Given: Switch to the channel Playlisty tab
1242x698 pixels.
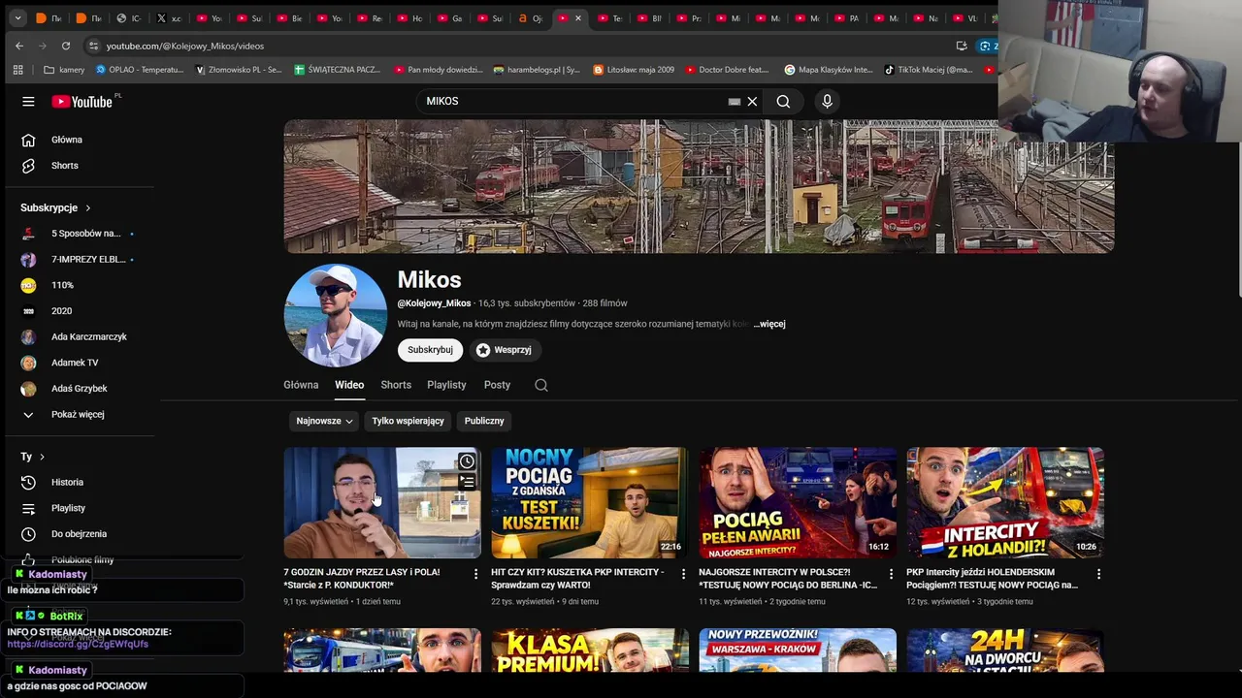Looking at the screenshot, I should pos(446,385).
